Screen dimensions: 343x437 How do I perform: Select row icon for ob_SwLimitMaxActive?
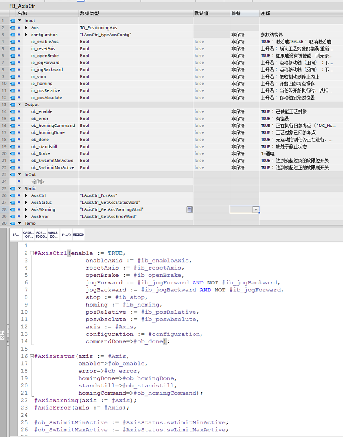(x=13, y=167)
